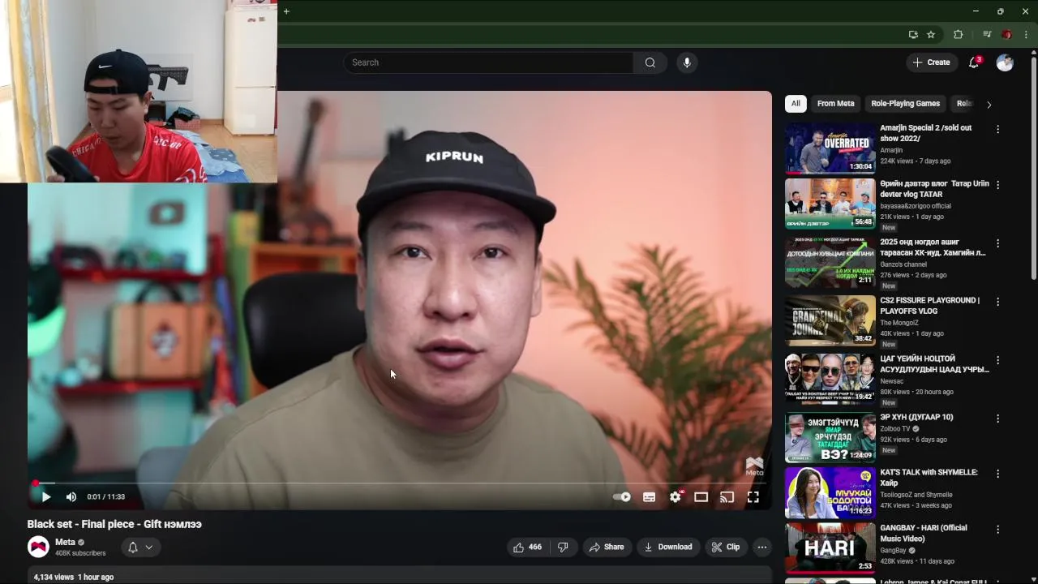This screenshot has height=584, width=1038.
Task: Select the Role-Playing Games filter chip
Action: (905, 104)
